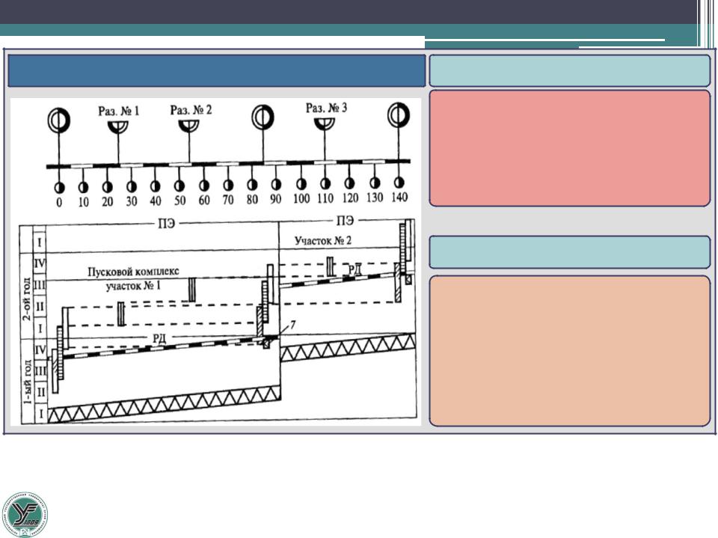The image size is (718, 538).
Task: Click the large station circle at kilometer 140
Action: (x=399, y=114)
